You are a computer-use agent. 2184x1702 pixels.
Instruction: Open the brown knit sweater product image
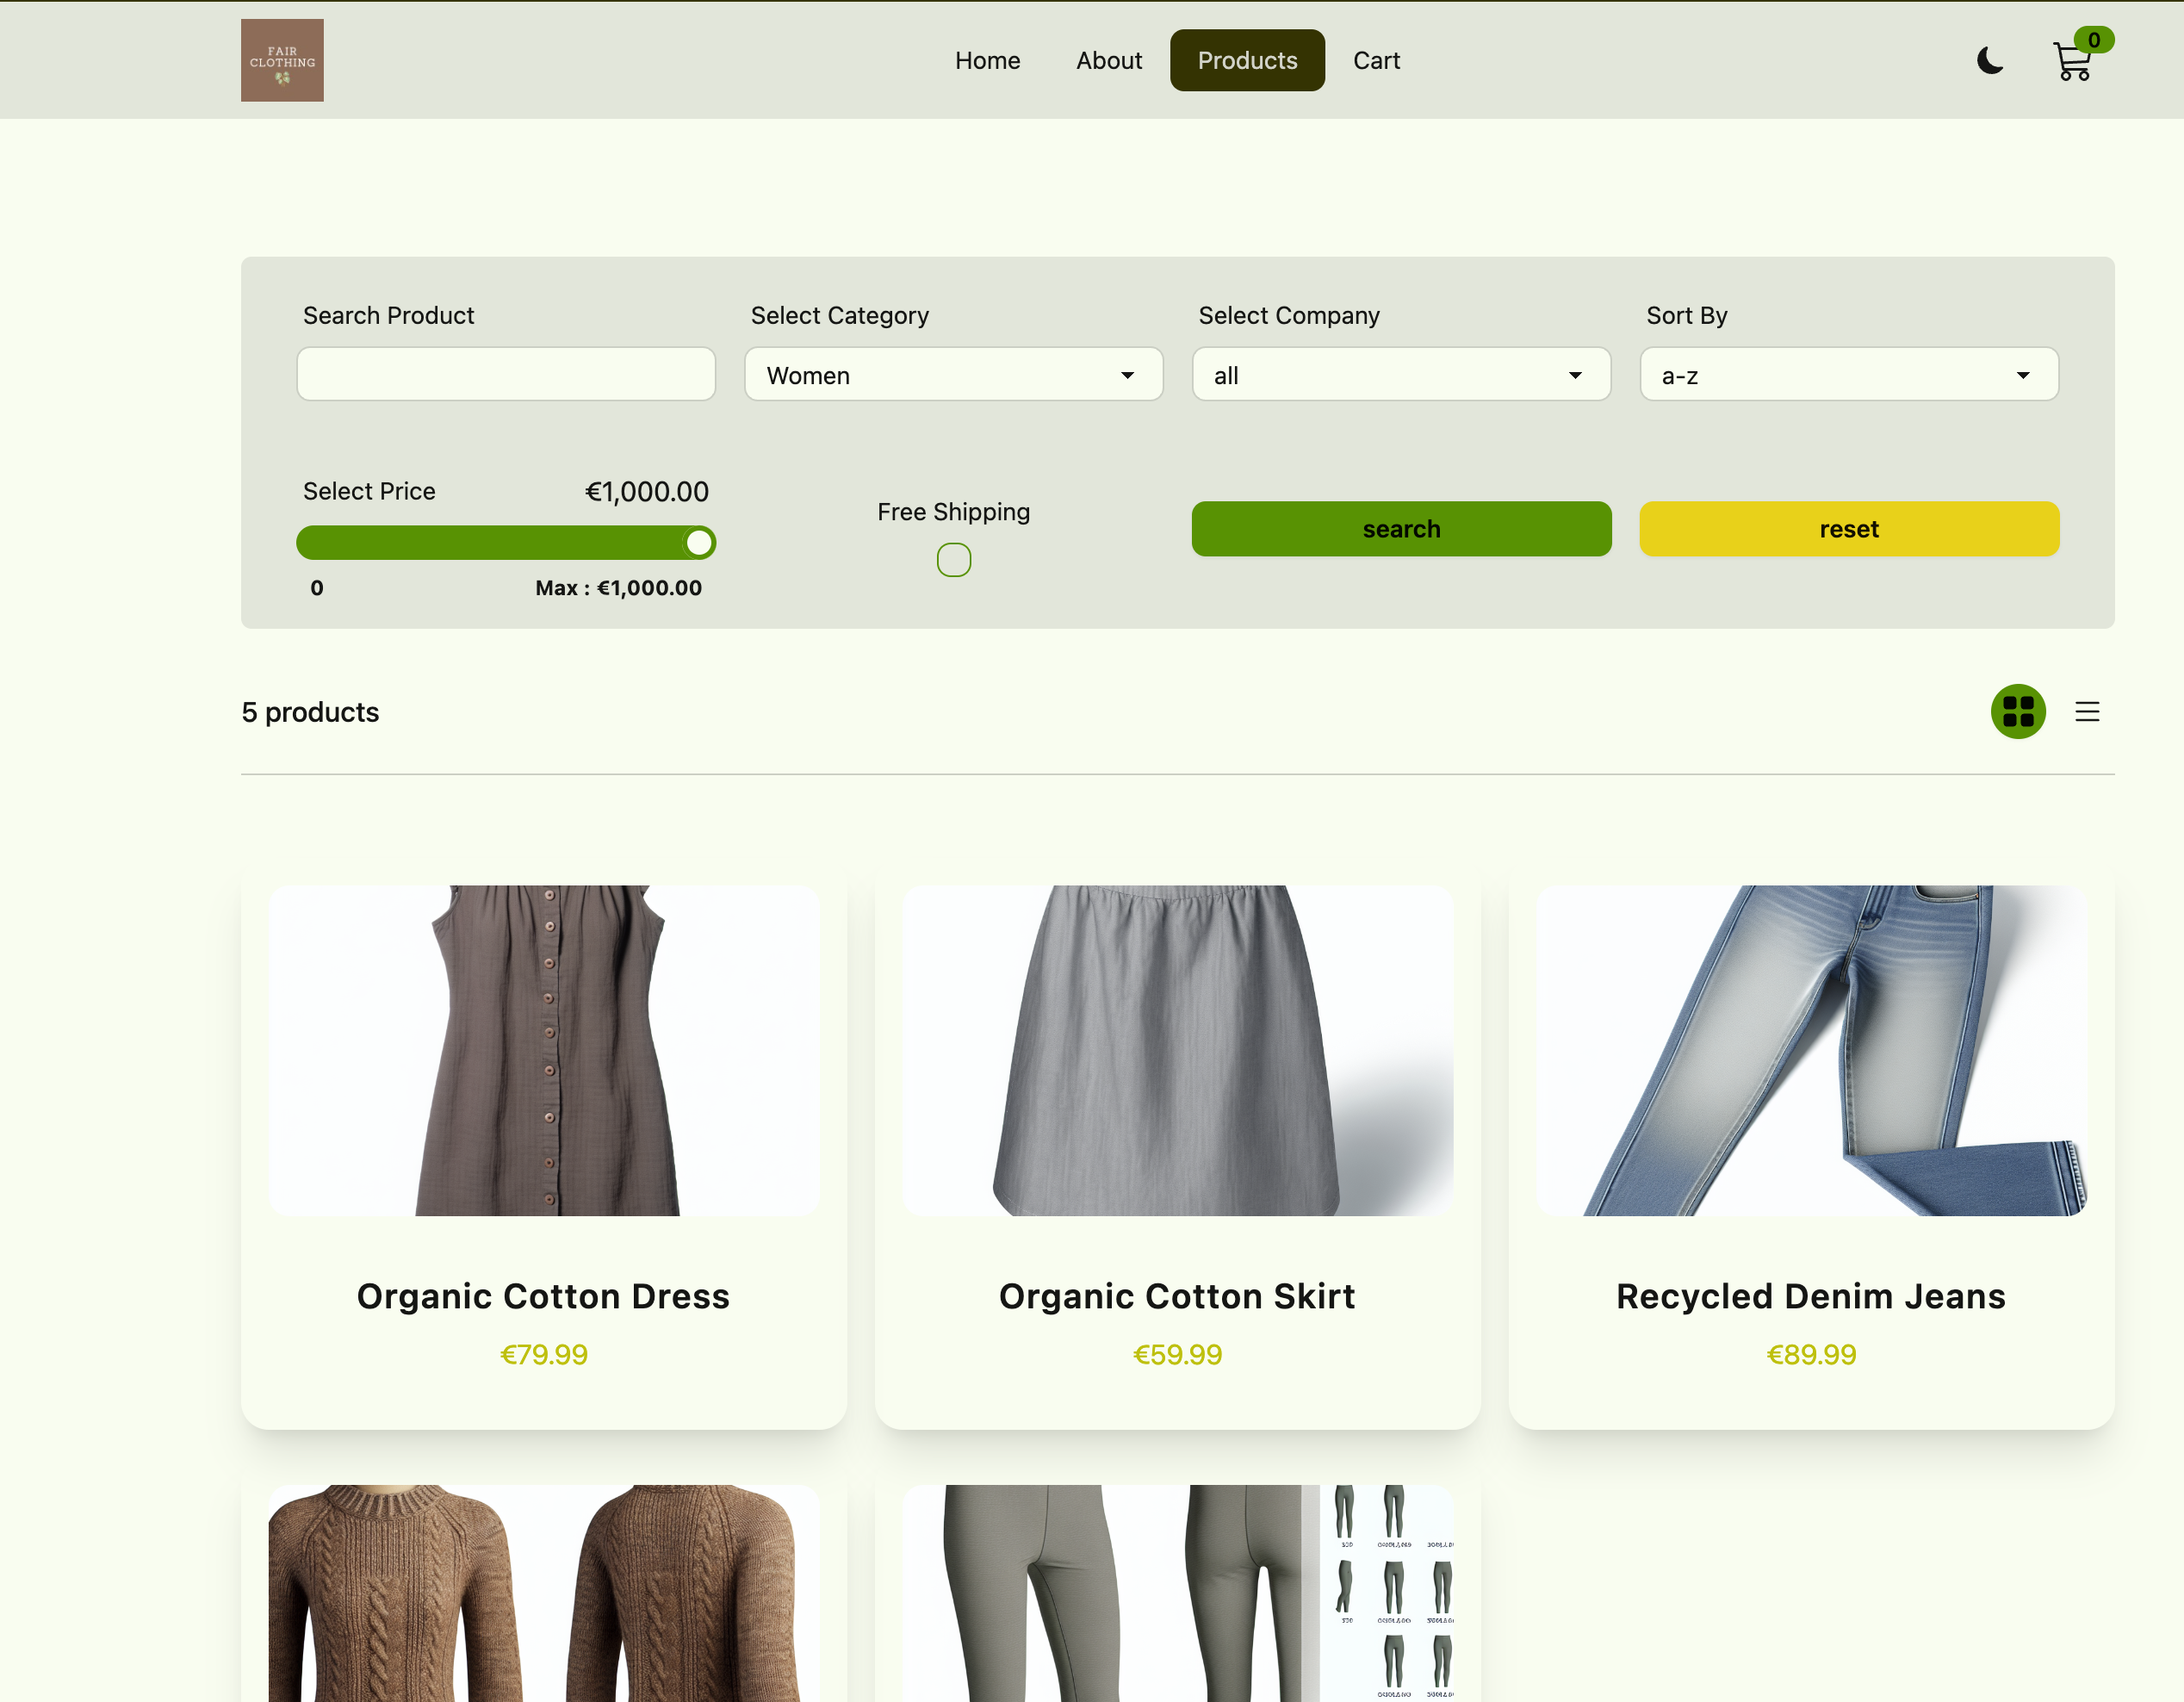(544, 1593)
